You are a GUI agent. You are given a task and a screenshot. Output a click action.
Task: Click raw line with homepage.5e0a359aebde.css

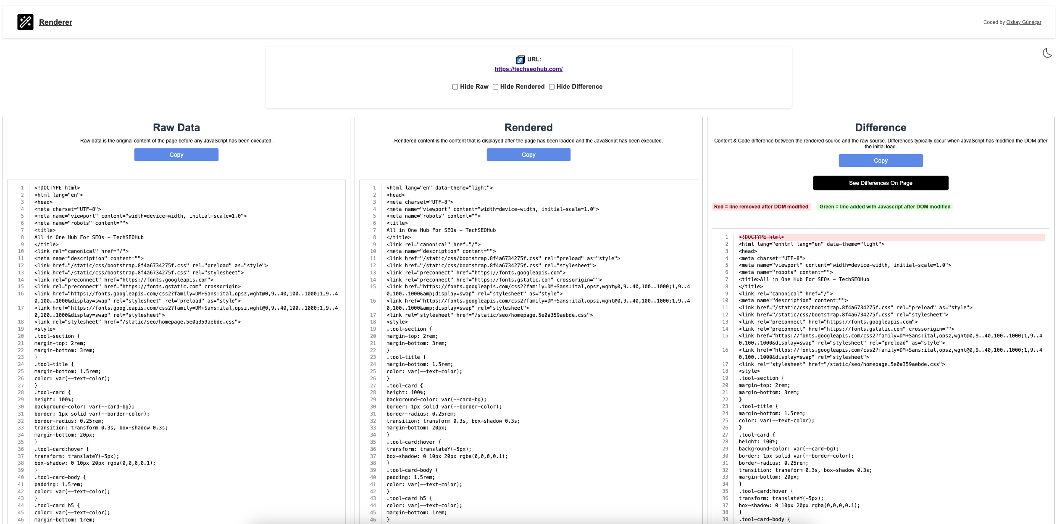[137, 322]
